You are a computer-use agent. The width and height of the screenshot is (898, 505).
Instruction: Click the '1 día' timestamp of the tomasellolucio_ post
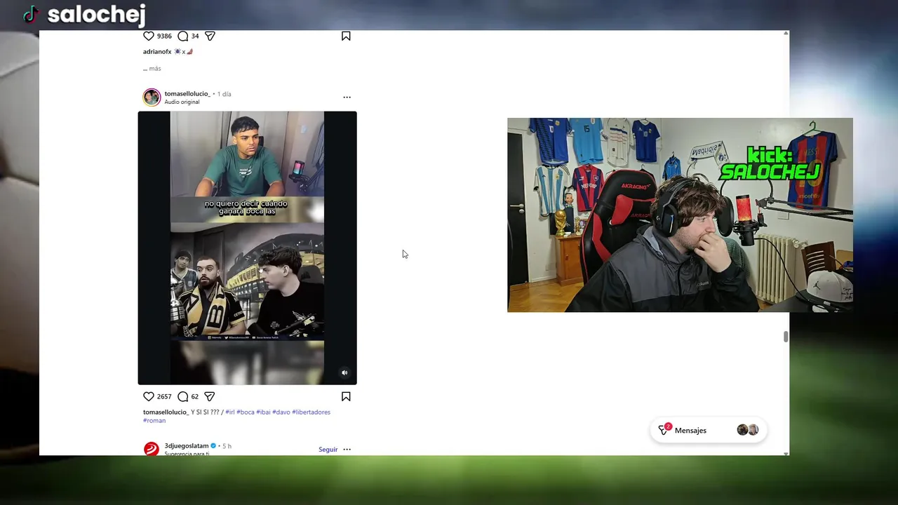click(x=224, y=94)
